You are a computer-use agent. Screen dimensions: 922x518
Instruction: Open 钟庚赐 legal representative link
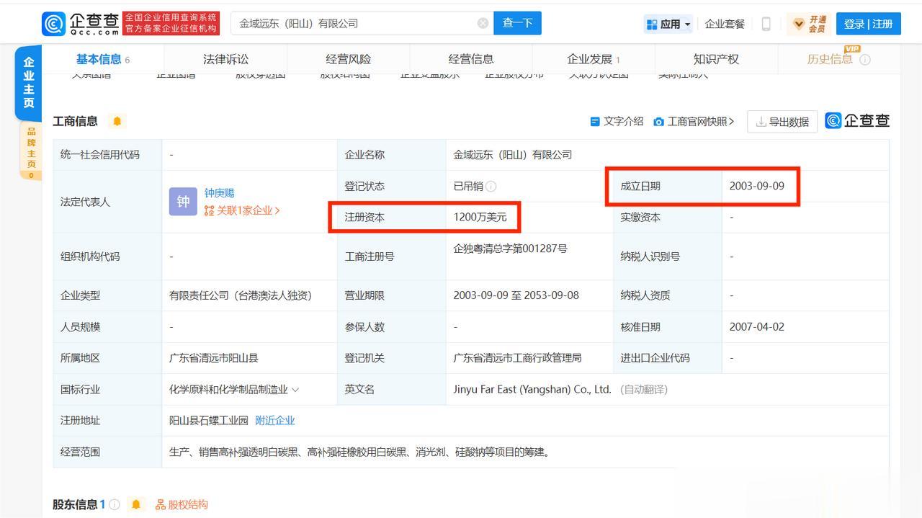pyautogui.click(x=219, y=193)
